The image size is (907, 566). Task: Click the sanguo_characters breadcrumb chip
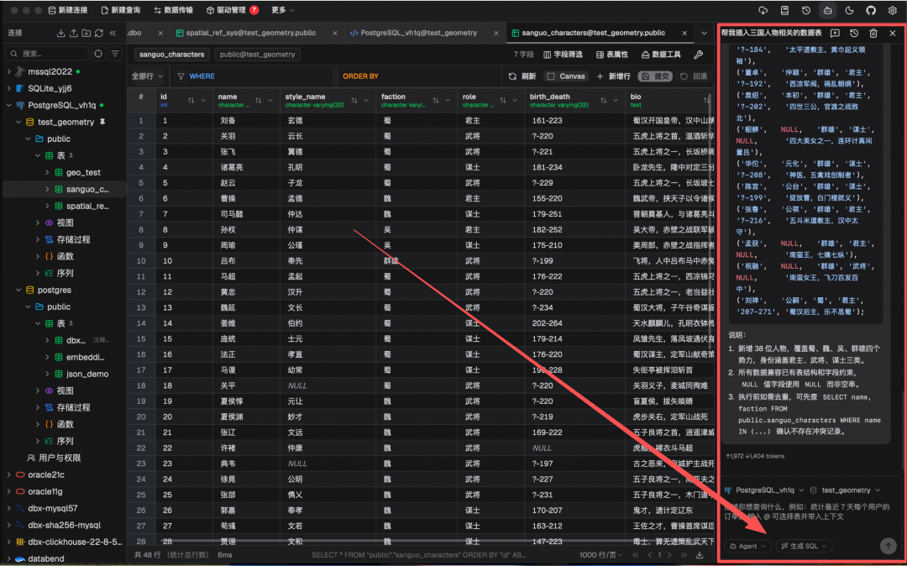(172, 55)
